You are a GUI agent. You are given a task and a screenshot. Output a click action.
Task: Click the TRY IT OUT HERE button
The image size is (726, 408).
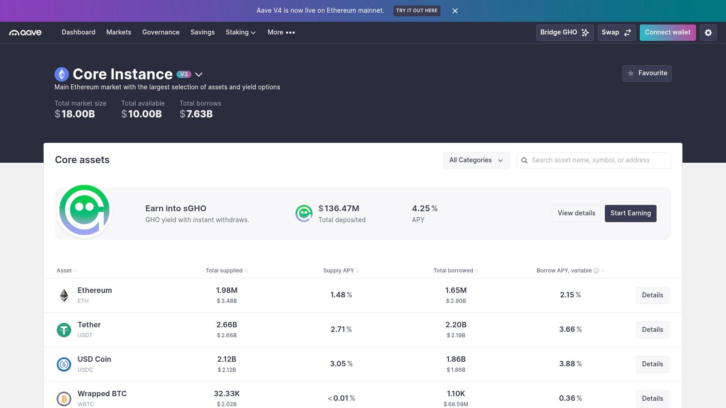[417, 10]
